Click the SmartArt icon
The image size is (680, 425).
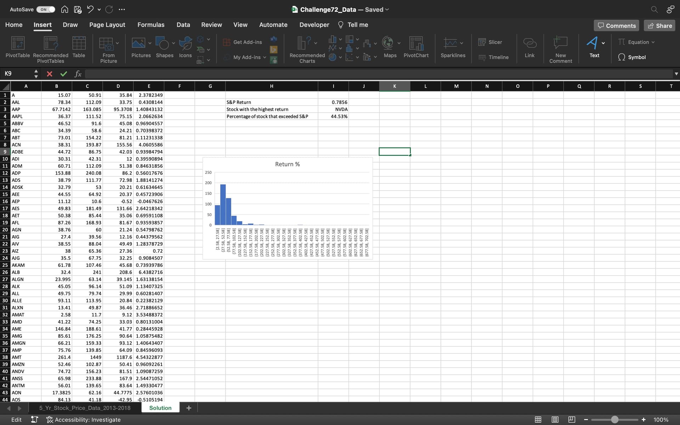pyautogui.click(x=200, y=50)
